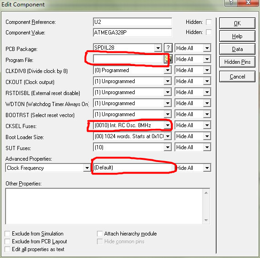Open Hide All dropdown for SUT Fuses
The image size is (260, 258).
point(207,147)
